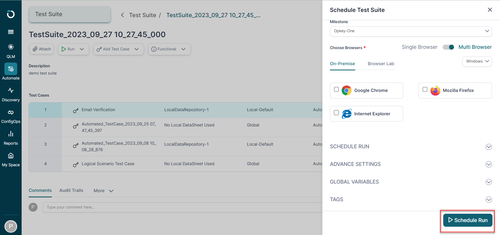Click the back arrow beside Test Suite breadcrumb
Viewport: 500px width, 235px height.
click(122, 15)
